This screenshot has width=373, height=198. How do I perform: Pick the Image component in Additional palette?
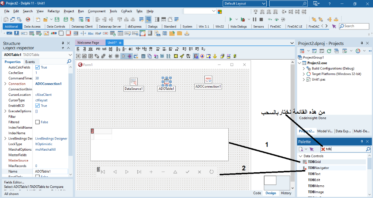click(46, 33)
